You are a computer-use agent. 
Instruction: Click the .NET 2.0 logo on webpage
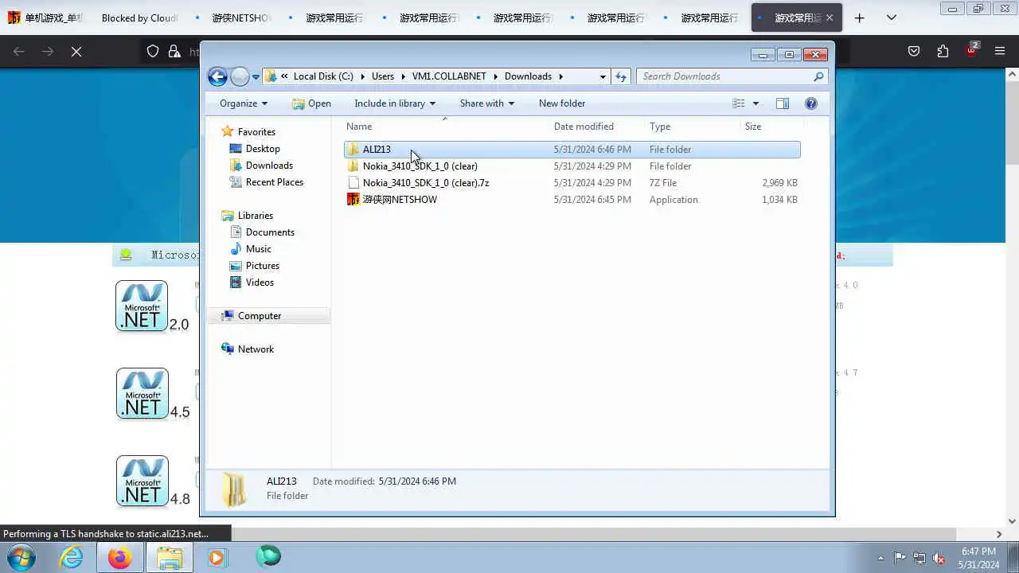click(x=142, y=306)
